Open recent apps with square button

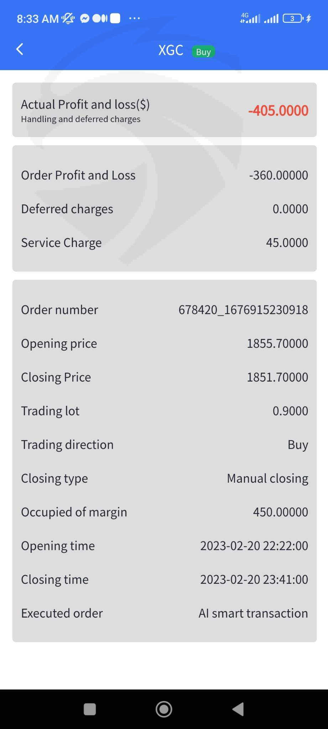click(x=89, y=709)
